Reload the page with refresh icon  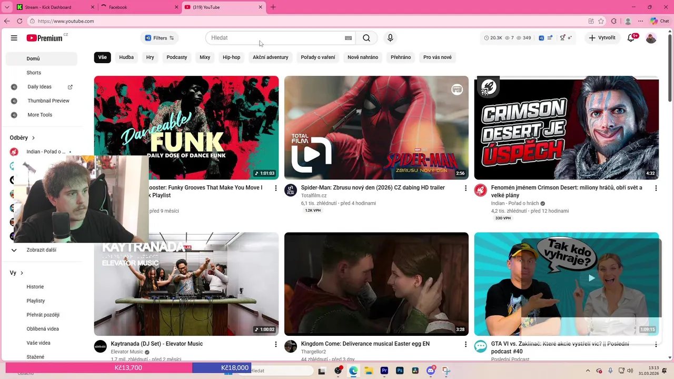pyautogui.click(x=19, y=21)
